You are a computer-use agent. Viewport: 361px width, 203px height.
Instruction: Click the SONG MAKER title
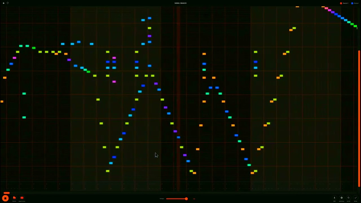tap(180, 3)
